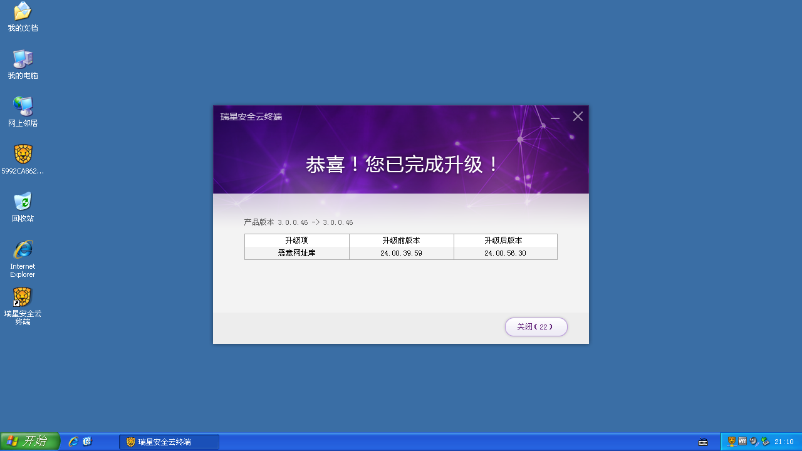Click the third system tray icon
The height and width of the screenshot is (451, 802).
tap(754, 441)
